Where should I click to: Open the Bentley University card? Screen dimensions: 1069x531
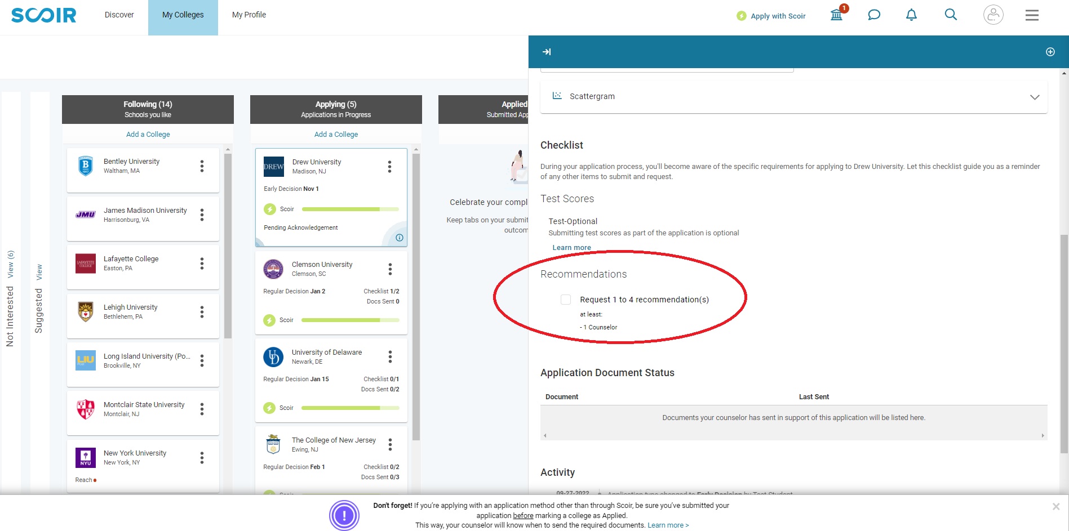pos(143,170)
